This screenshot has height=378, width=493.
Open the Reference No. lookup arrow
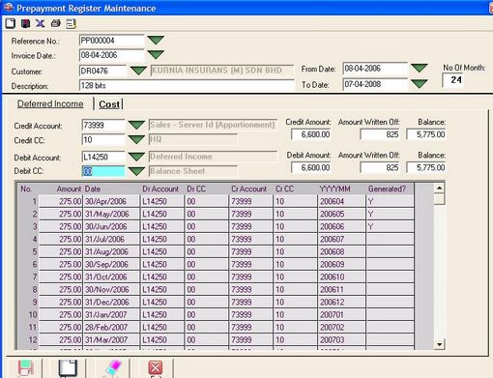[x=156, y=40]
